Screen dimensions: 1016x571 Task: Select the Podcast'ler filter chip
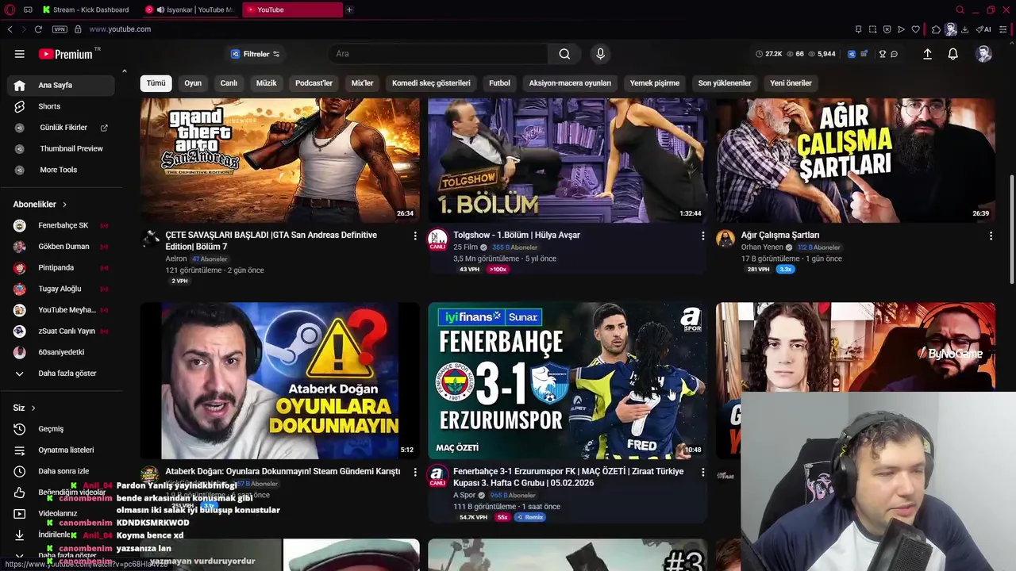click(314, 83)
